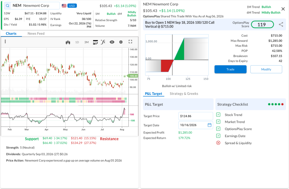289x189 pixels.
Task: Toggle the Stock Trend checklist checkbox
Action: tap(218, 115)
